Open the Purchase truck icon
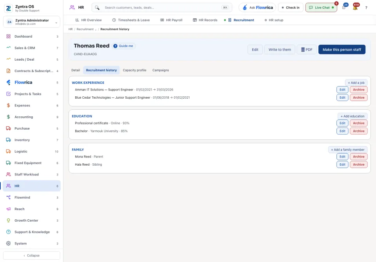Viewport: 376px width, 262px height. [x=8, y=128]
